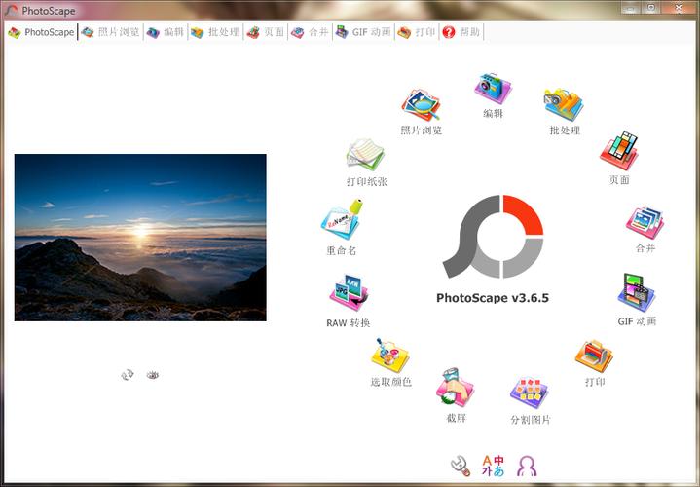Click the 重命名 (rename) icon
Viewport: 700px width, 487px height.
[342, 221]
